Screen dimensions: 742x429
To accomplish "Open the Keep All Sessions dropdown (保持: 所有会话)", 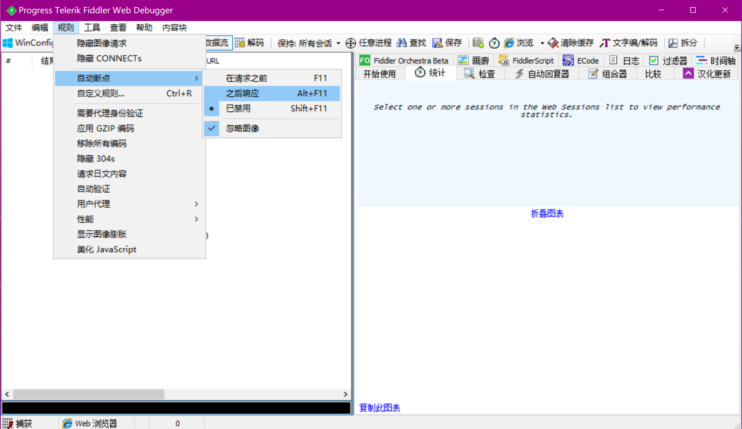I will pyautogui.click(x=309, y=43).
